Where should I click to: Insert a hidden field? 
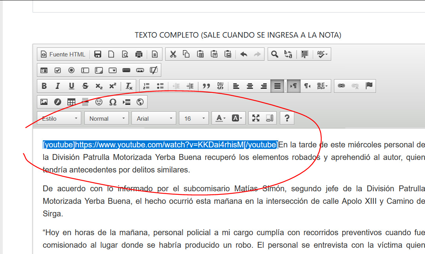pyautogui.click(x=154, y=71)
